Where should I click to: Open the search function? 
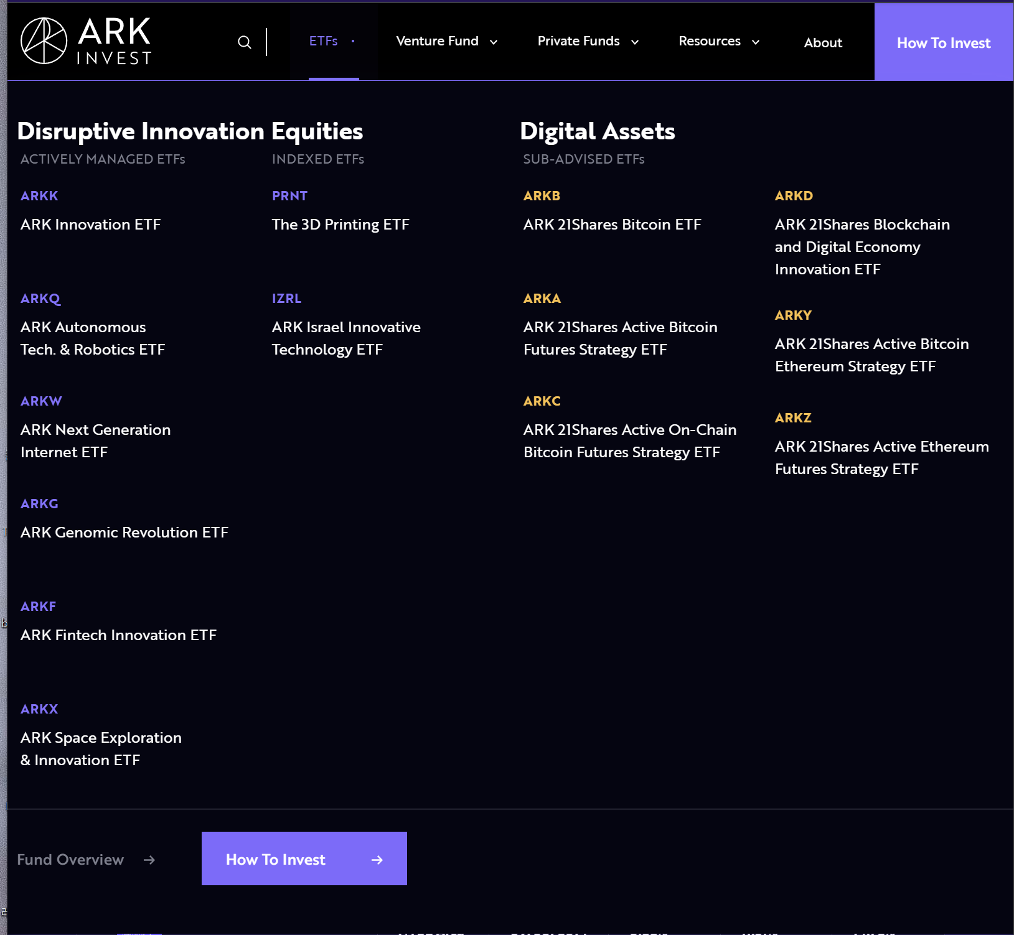[x=244, y=42]
